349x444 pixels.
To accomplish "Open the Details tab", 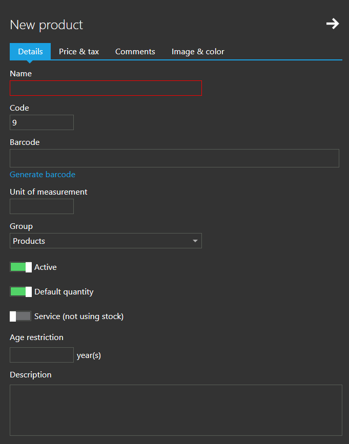I will point(30,52).
